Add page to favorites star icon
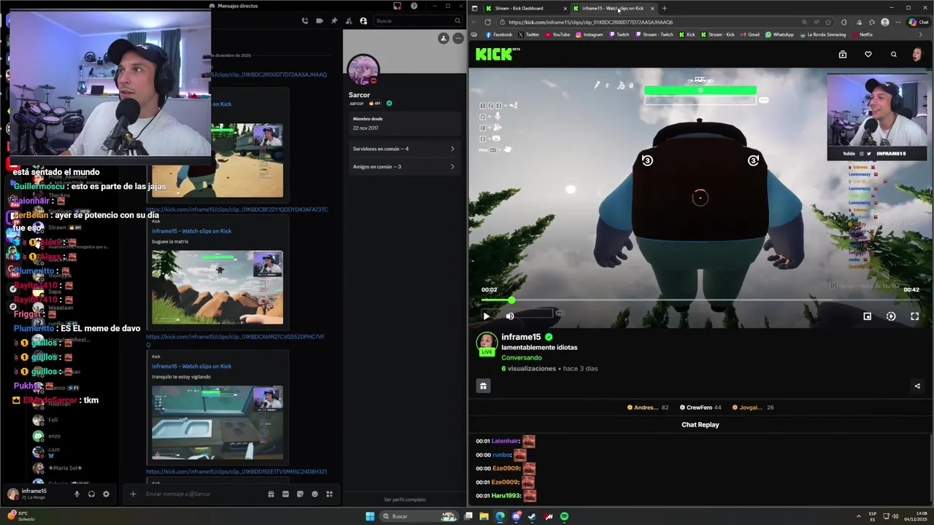The width and height of the screenshot is (934, 525). point(829,22)
